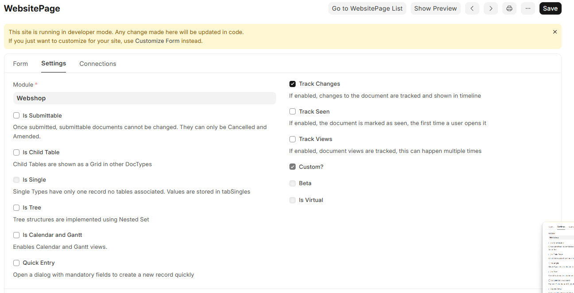This screenshot has height=293, width=574.
Task: Enable the Is Submittable checkbox
Action: 16,115
